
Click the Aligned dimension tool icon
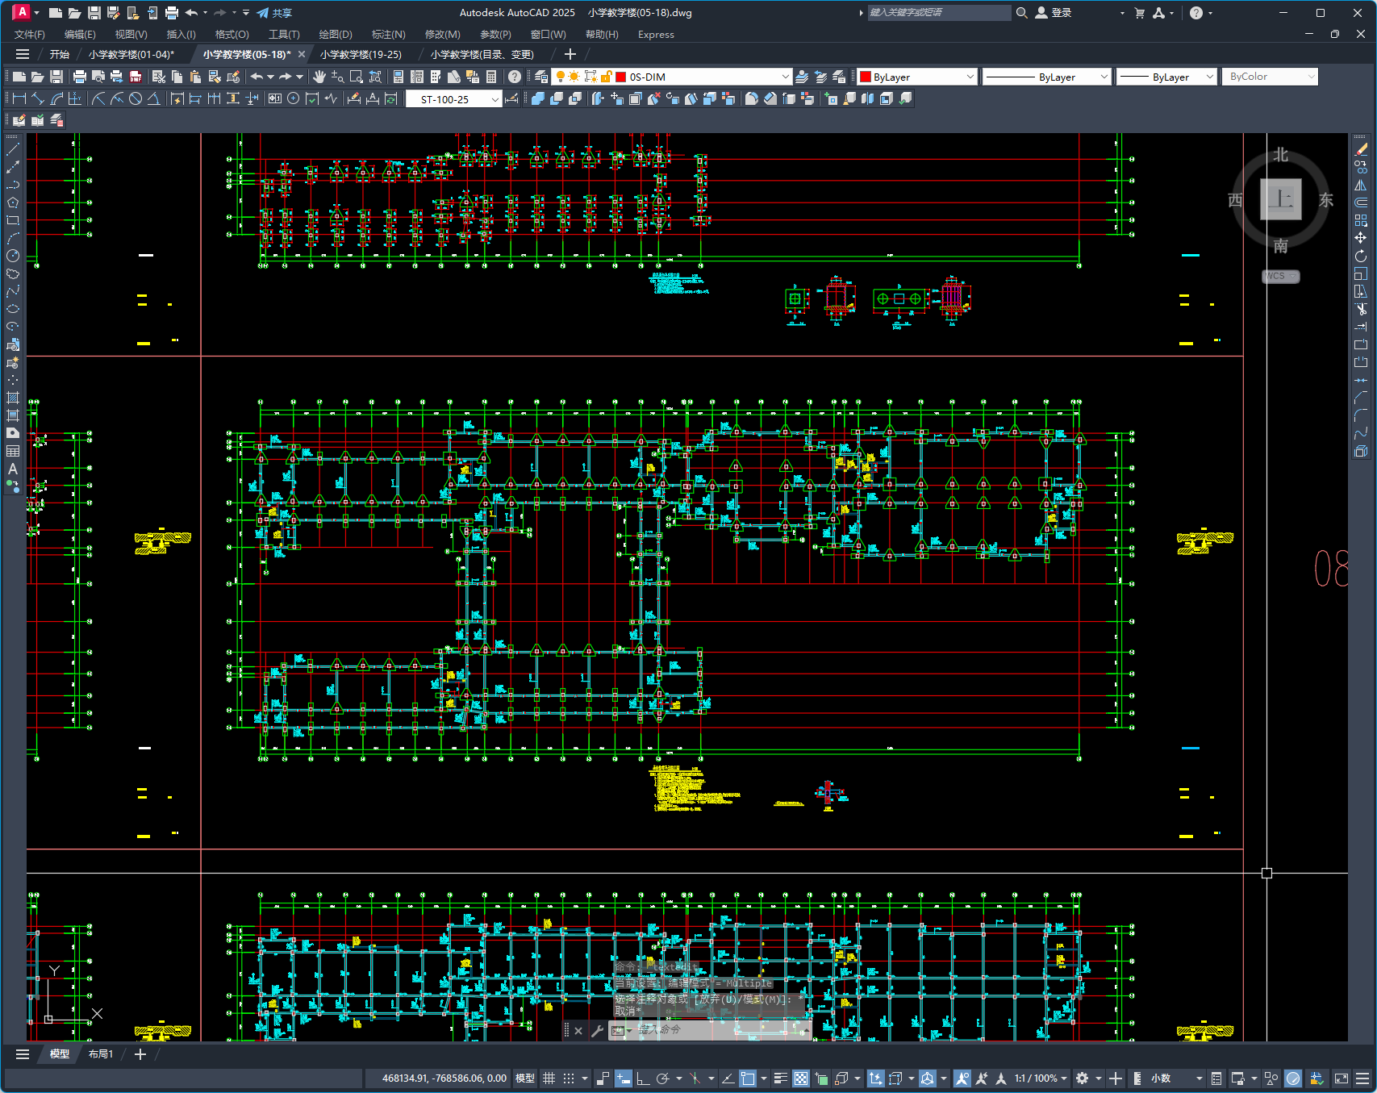point(38,98)
